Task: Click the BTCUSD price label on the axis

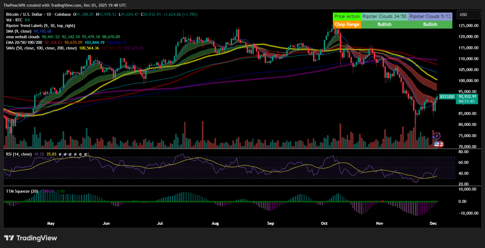Action: (x=447, y=97)
